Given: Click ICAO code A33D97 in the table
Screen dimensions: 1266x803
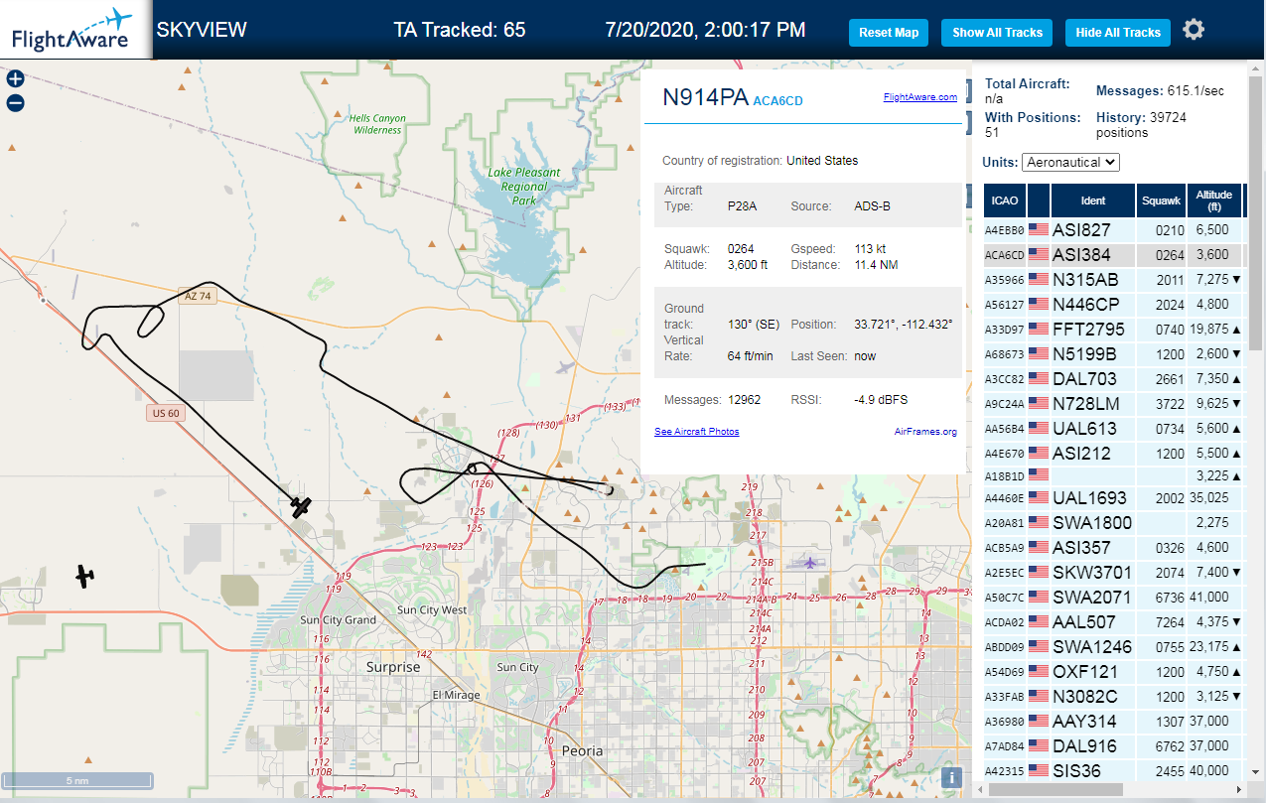Looking at the screenshot, I should click(1004, 330).
